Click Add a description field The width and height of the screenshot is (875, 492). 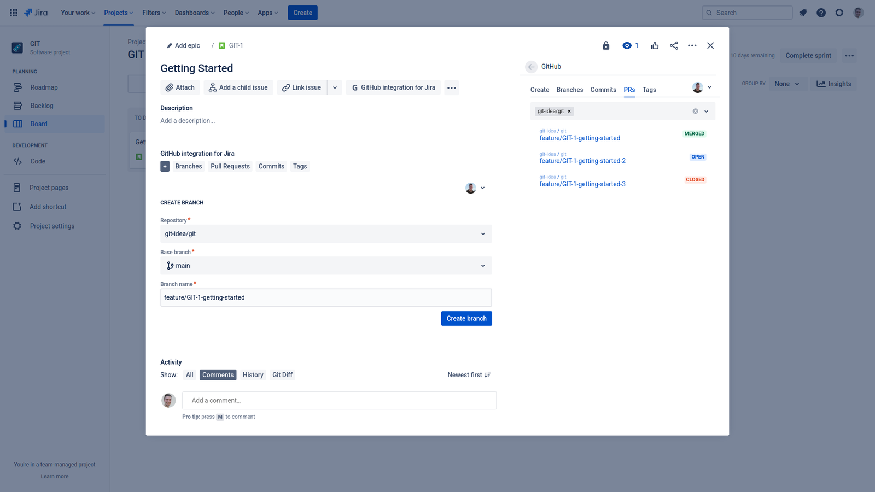click(188, 121)
